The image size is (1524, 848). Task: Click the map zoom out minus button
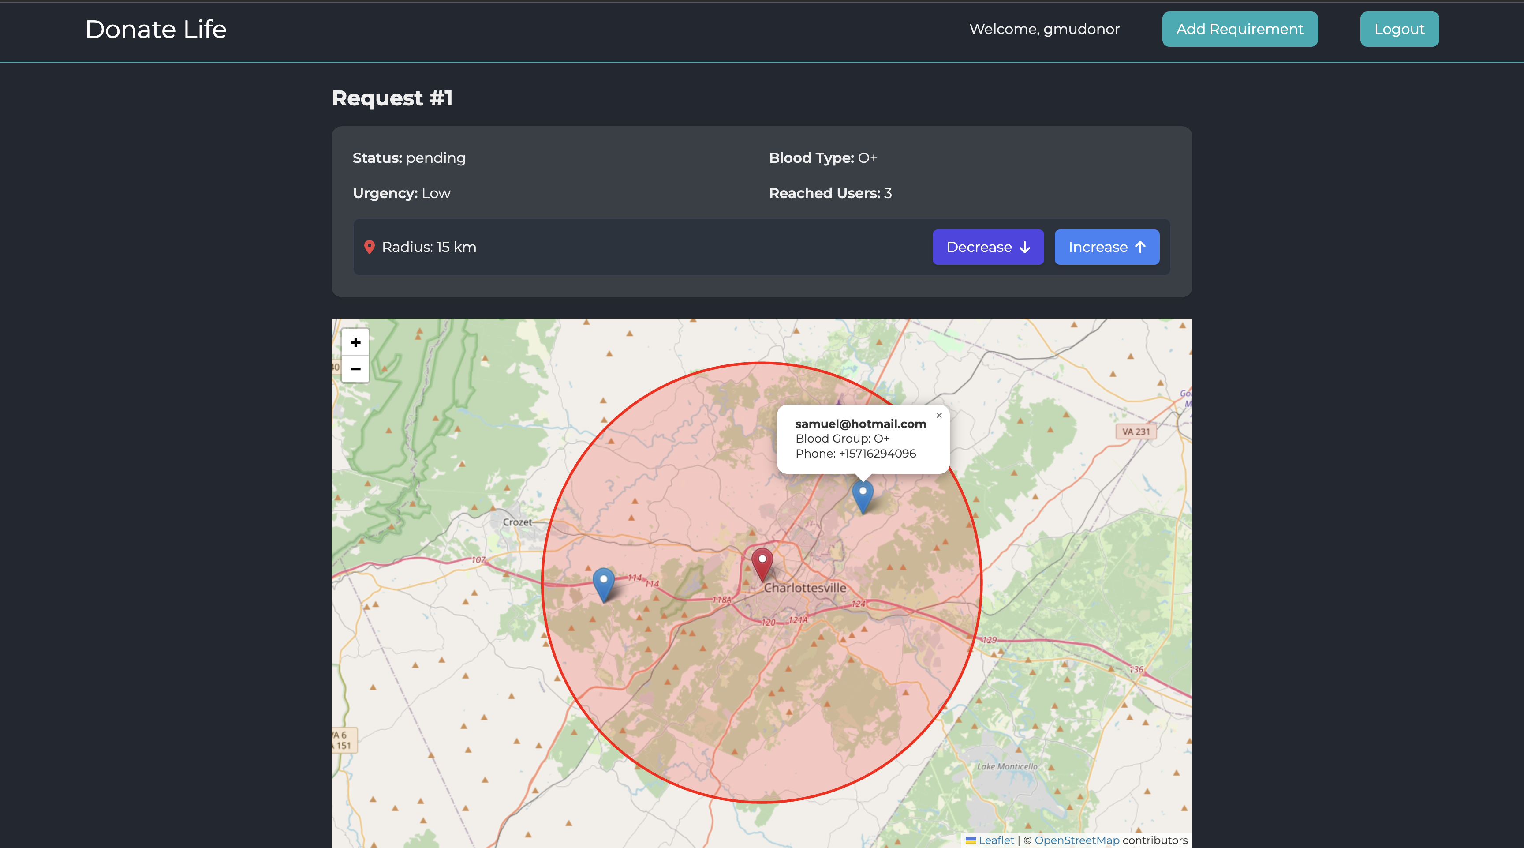click(x=355, y=369)
